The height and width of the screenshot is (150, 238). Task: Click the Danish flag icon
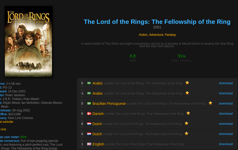(x=89, y=113)
